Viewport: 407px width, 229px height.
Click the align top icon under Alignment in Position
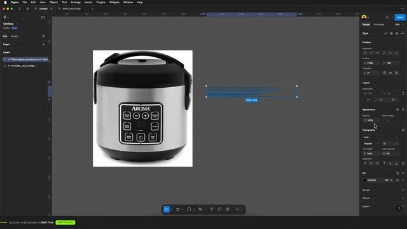(384, 53)
